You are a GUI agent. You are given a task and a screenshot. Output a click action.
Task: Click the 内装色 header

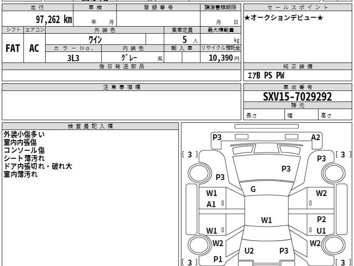(133, 48)
